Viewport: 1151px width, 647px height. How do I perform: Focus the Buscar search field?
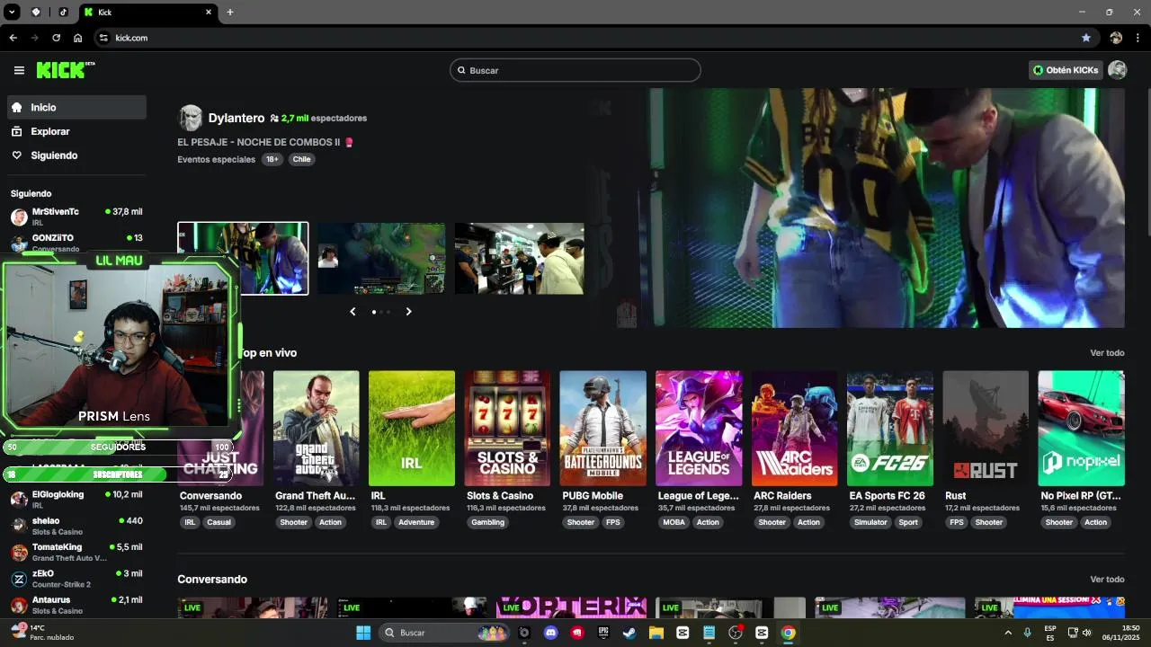point(575,70)
